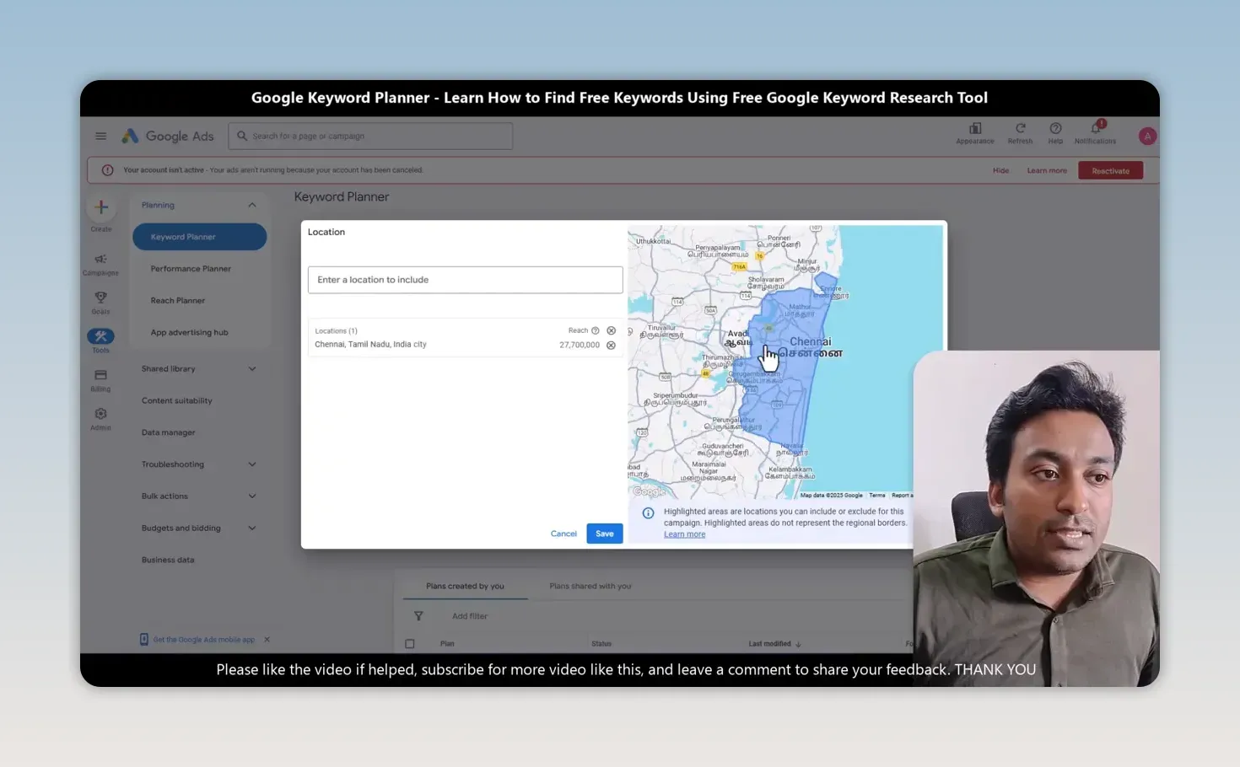The image size is (1240, 767).
Task: Click the mobile app phone icon
Action: (143, 640)
